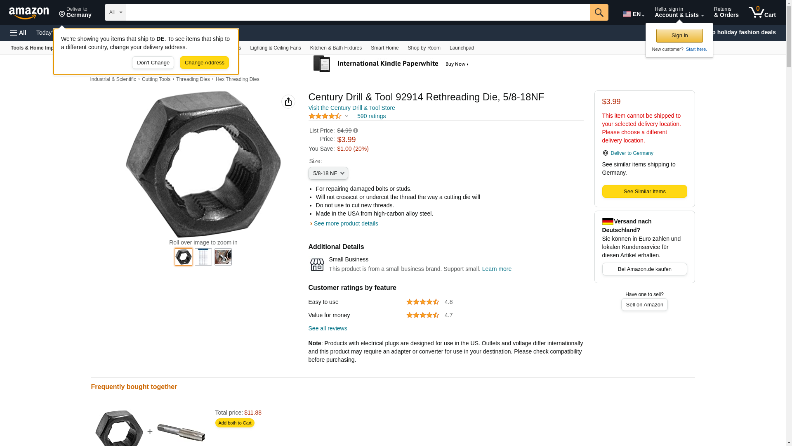
Task: Click the Change Address button
Action: (204, 63)
